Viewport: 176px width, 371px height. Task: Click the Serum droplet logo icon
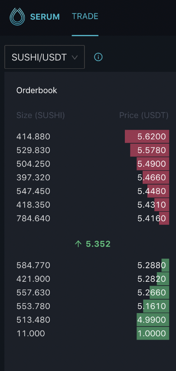pyautogui.click(x=17, y=17)
